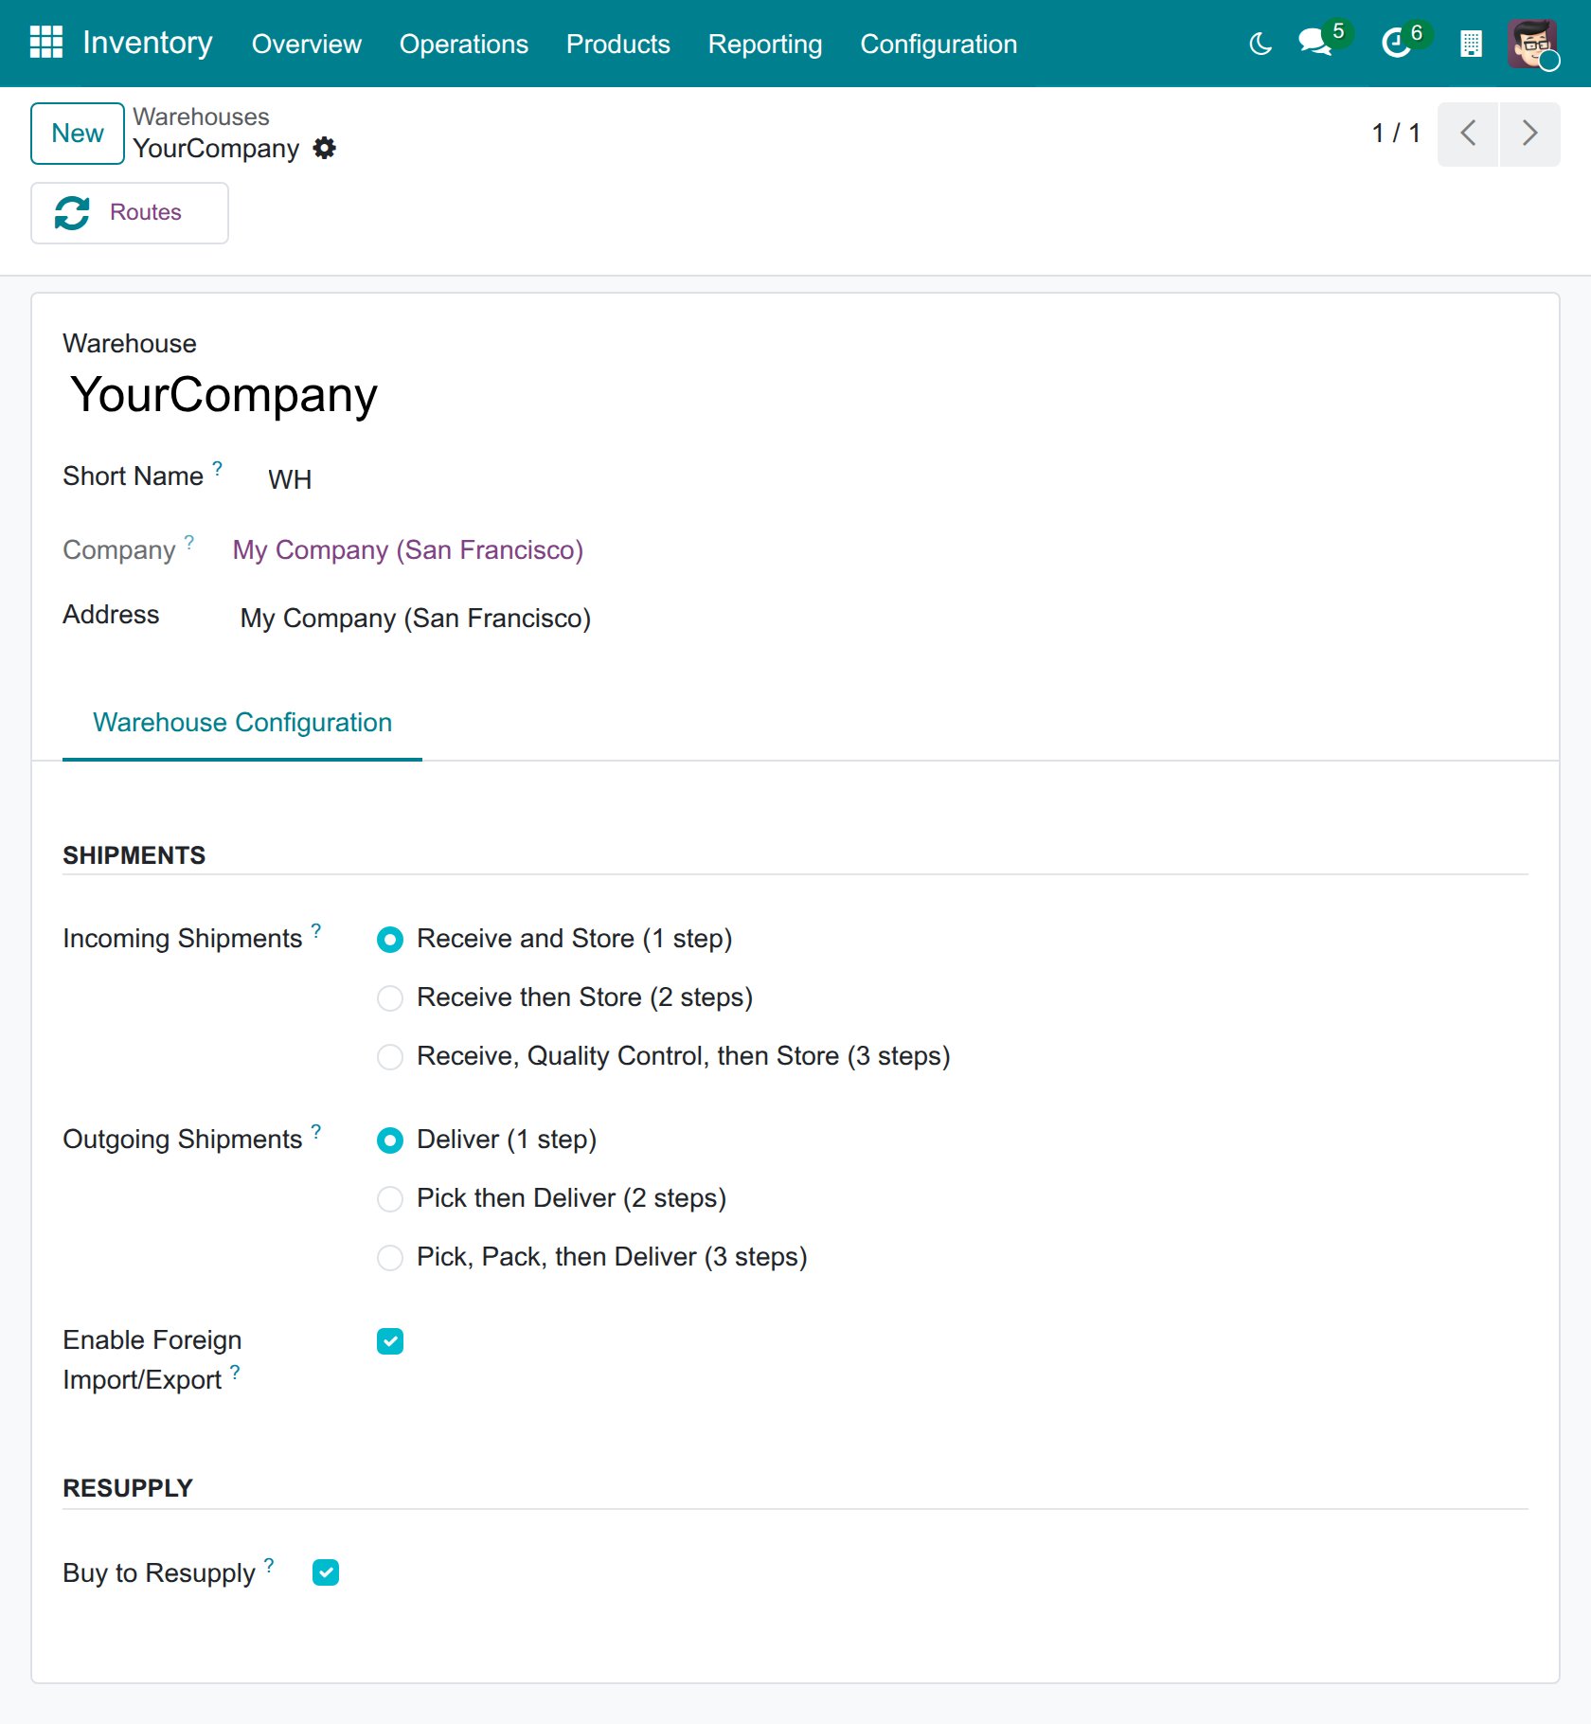This screenshot has height=1724, width=1591.
Task: Switch to Warehouse Configuration tab
Action: coord(242,723)
